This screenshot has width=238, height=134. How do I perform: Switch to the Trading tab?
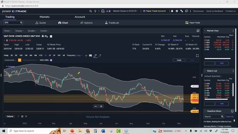[x=10, y=17]
